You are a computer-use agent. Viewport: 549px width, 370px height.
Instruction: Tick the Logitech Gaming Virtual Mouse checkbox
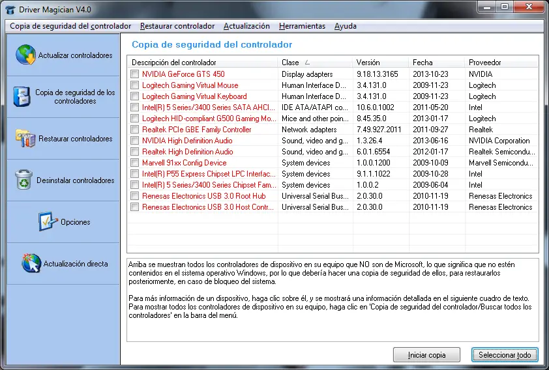[x=134, y=85]
